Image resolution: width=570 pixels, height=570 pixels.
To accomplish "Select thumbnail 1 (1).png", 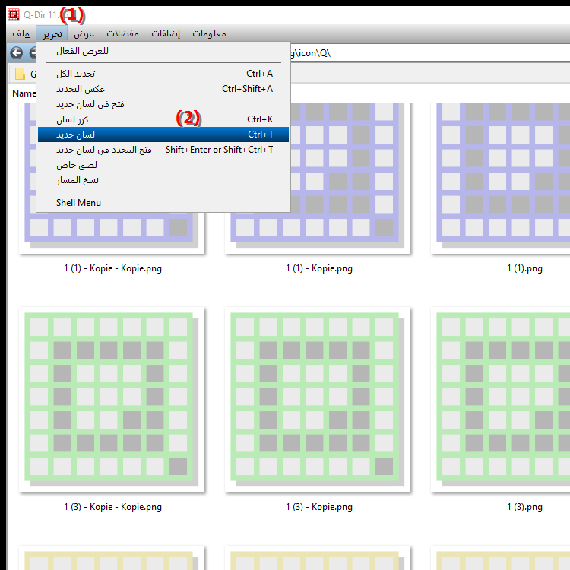I will pos(501,177).
